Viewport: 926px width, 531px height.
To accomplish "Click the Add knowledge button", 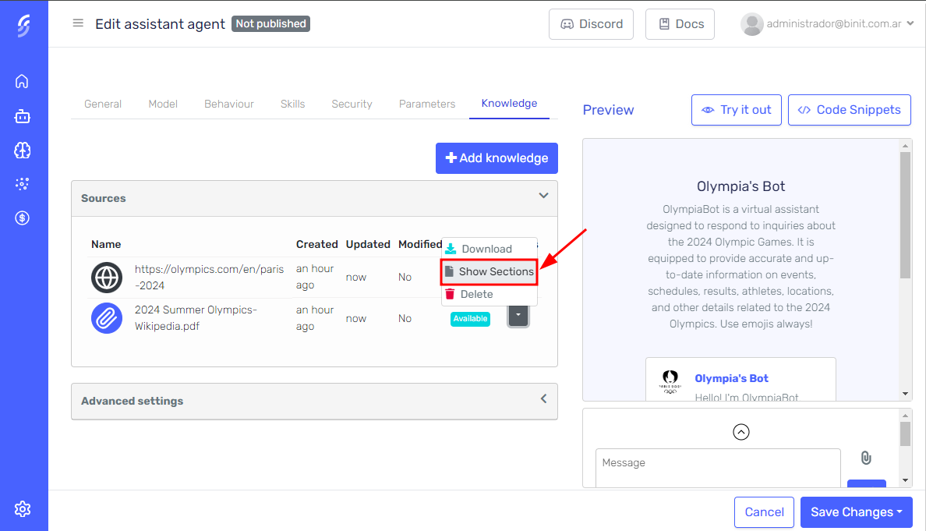I will tap(497, 158).
